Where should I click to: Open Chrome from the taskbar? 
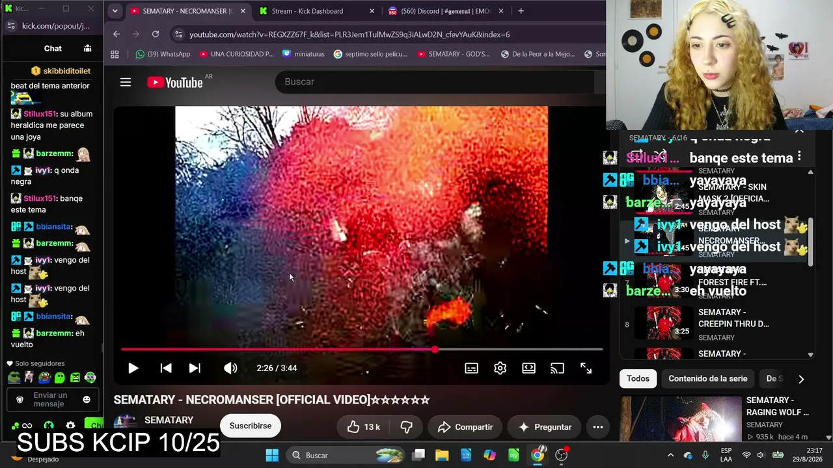(x=538, y=455)
